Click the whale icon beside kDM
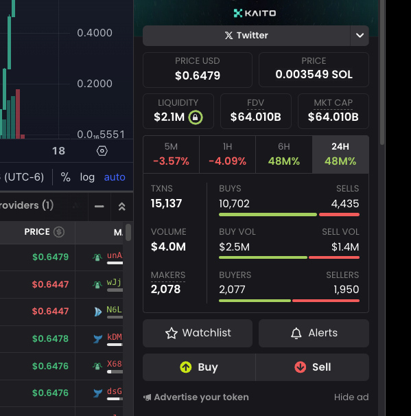The width and height of the screenshot is (411, 416). (x=97, y=339)
